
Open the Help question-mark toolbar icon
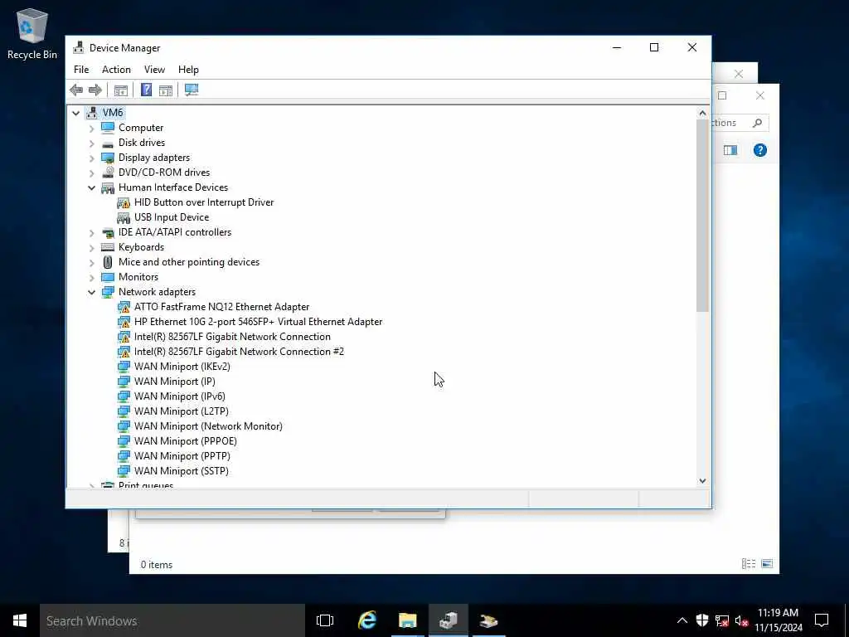[x=146, y=90]
